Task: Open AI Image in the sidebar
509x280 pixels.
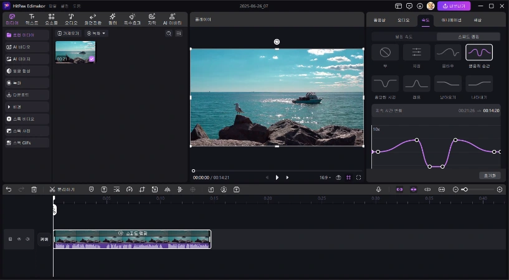Action: point(27,59)
